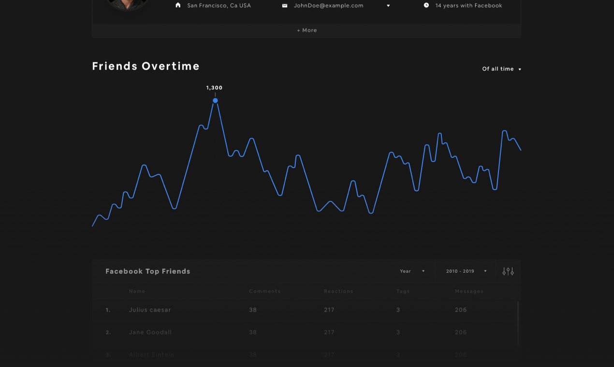Sort by the 'Comments' column header

265,291
